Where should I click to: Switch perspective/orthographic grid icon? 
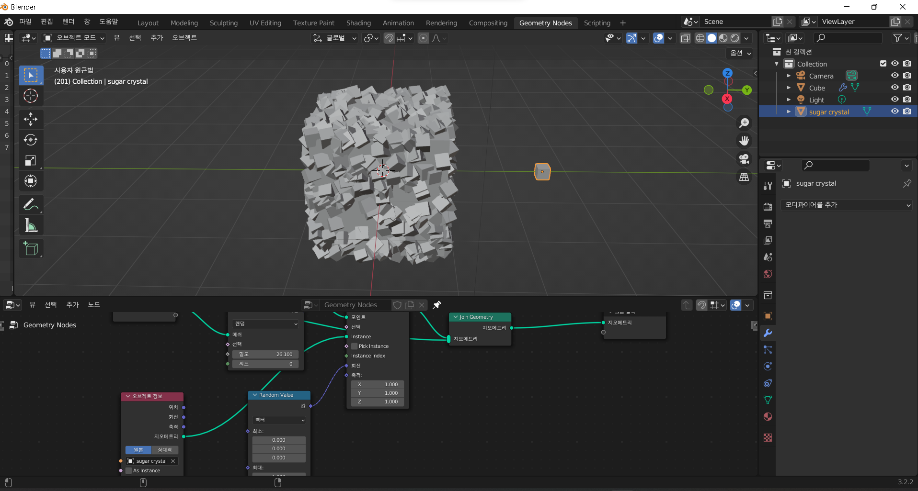click(x=744, y=177)
